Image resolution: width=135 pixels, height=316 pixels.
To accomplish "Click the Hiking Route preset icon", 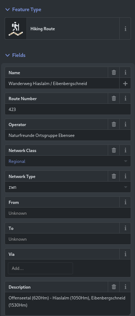I will (x=16, y=28).
